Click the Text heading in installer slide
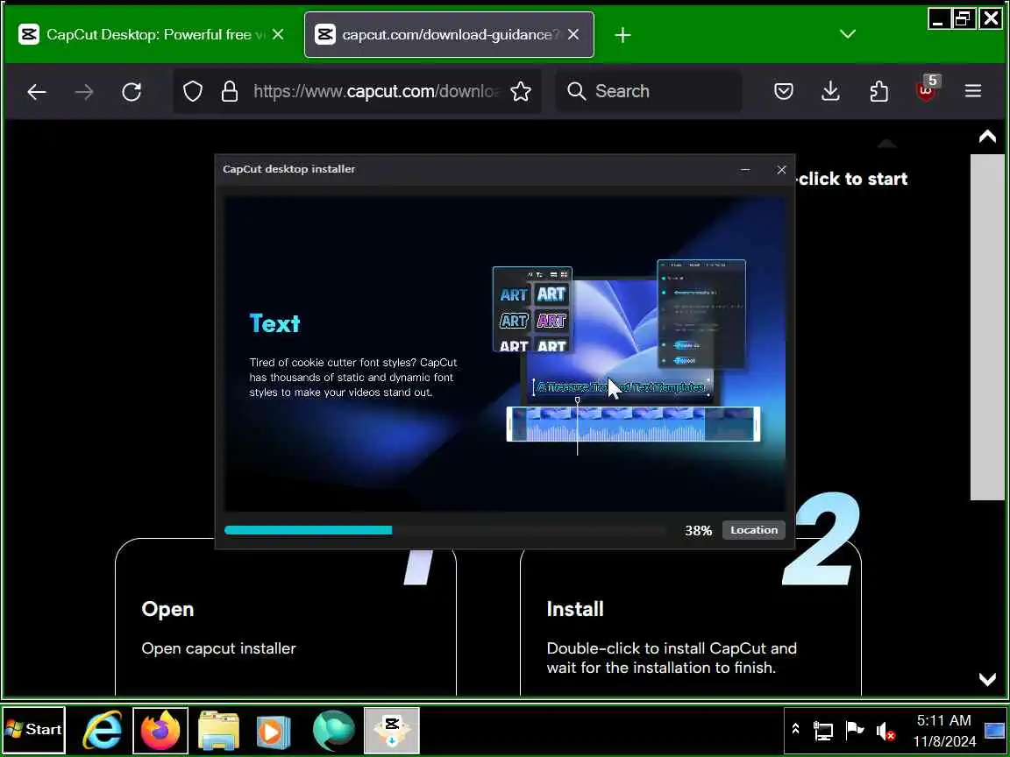 (x=274, y=323)
